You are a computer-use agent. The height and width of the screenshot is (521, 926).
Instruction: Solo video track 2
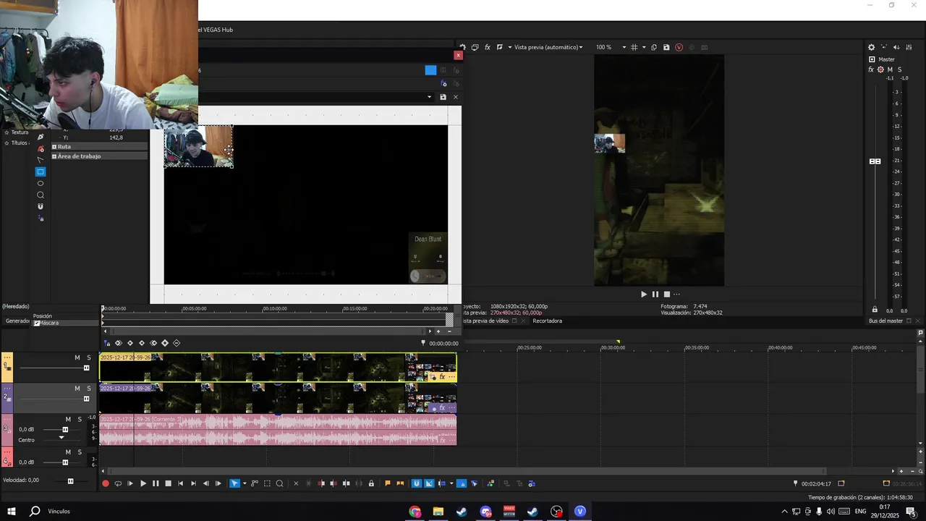(89, 389)
